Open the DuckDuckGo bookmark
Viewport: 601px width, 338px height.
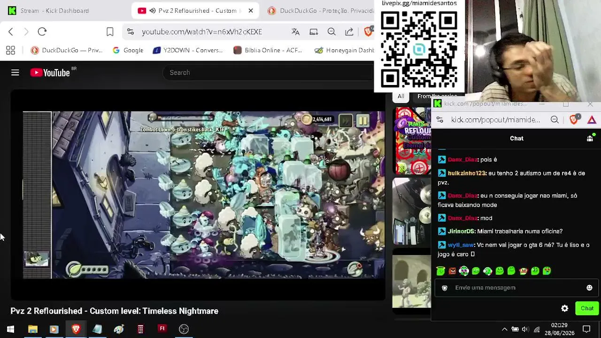(x=66, y=50)
